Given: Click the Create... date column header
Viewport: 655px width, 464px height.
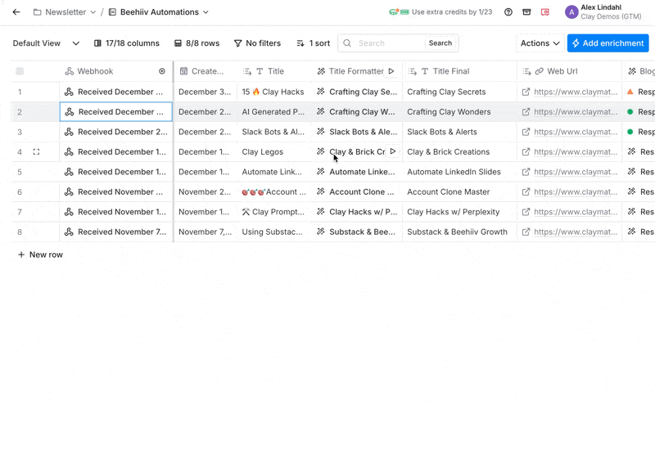Looking at the screenshot, I should point(206,71).
